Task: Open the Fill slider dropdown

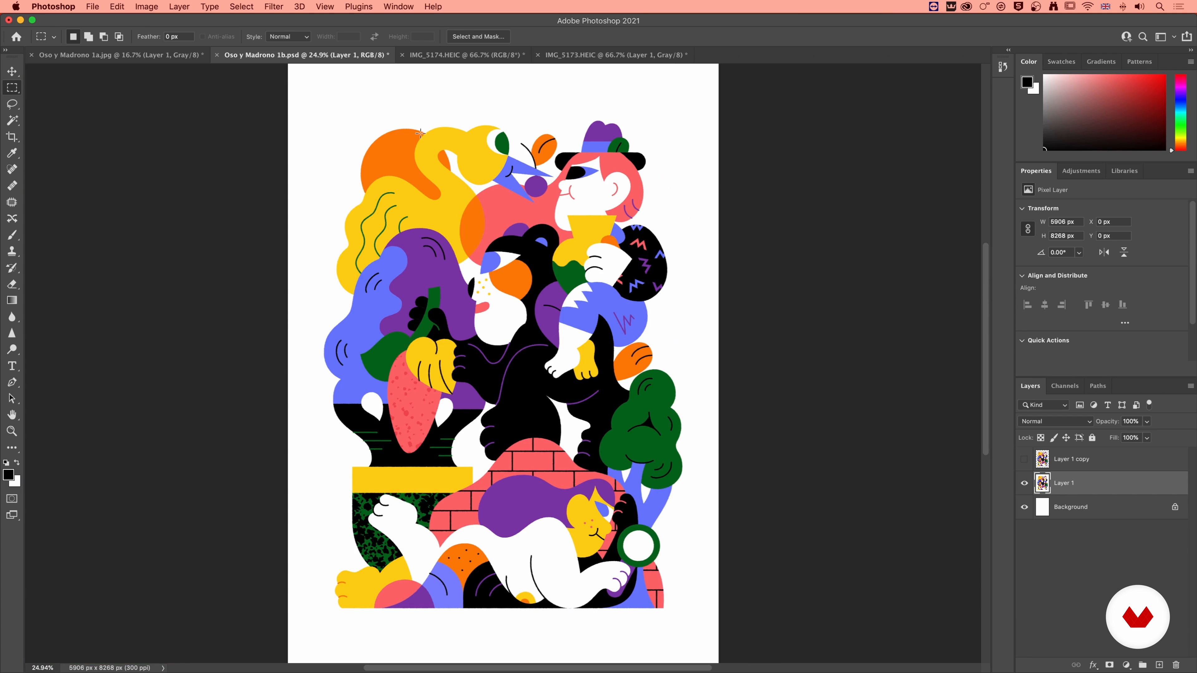Action: [1147, 437]
